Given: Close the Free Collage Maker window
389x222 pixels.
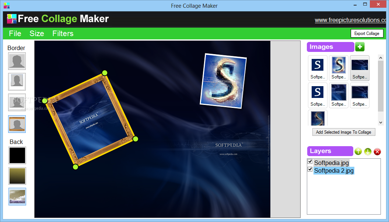Looking at the screenshot, I should [x=378, y=4].
